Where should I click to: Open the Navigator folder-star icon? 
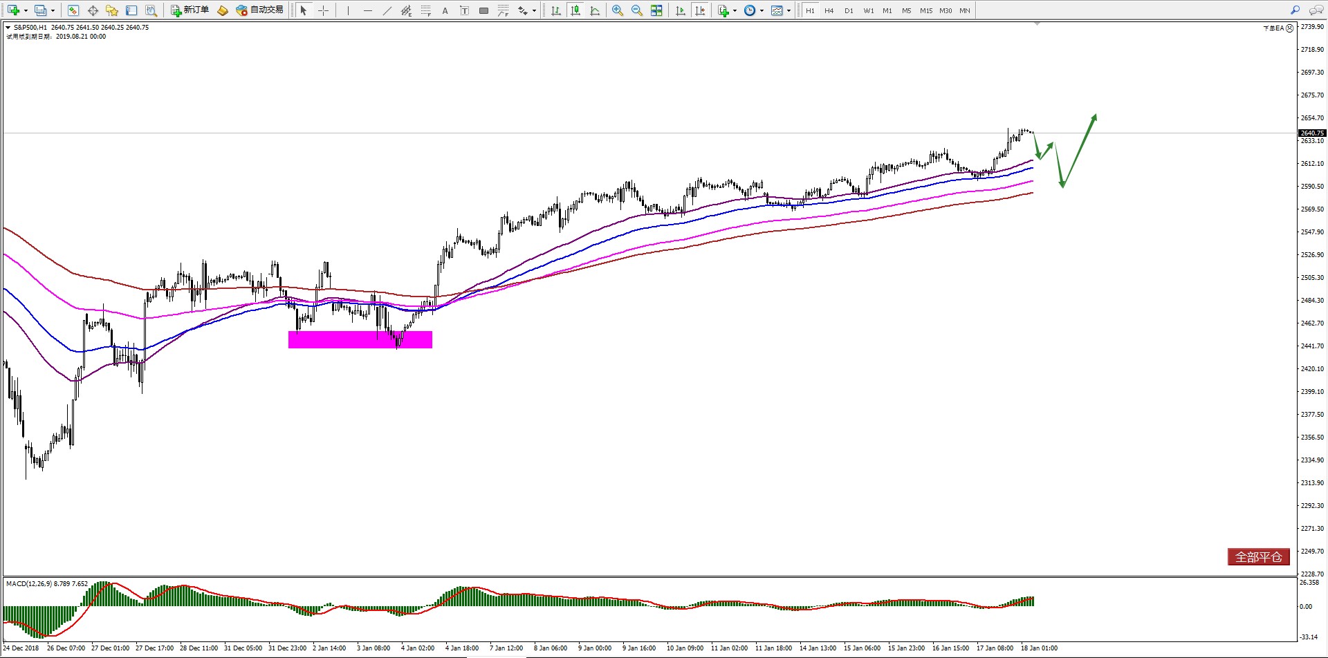point(112,10)
